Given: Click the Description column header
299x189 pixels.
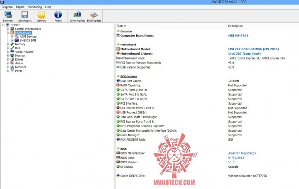Looking at the screenshot, I should pos(235,26).
